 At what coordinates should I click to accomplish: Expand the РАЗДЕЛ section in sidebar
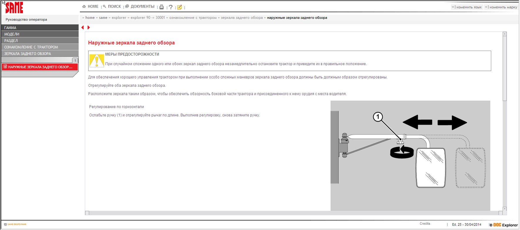click(40, 41)
